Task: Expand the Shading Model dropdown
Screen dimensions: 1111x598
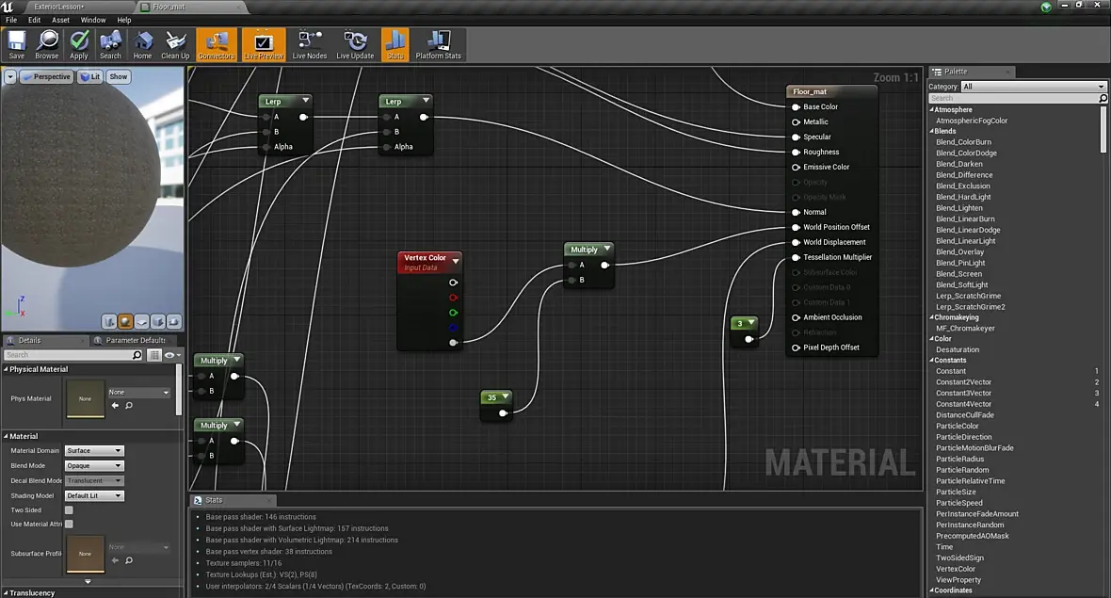Action: pyautogui.click(x=94, y=495)
